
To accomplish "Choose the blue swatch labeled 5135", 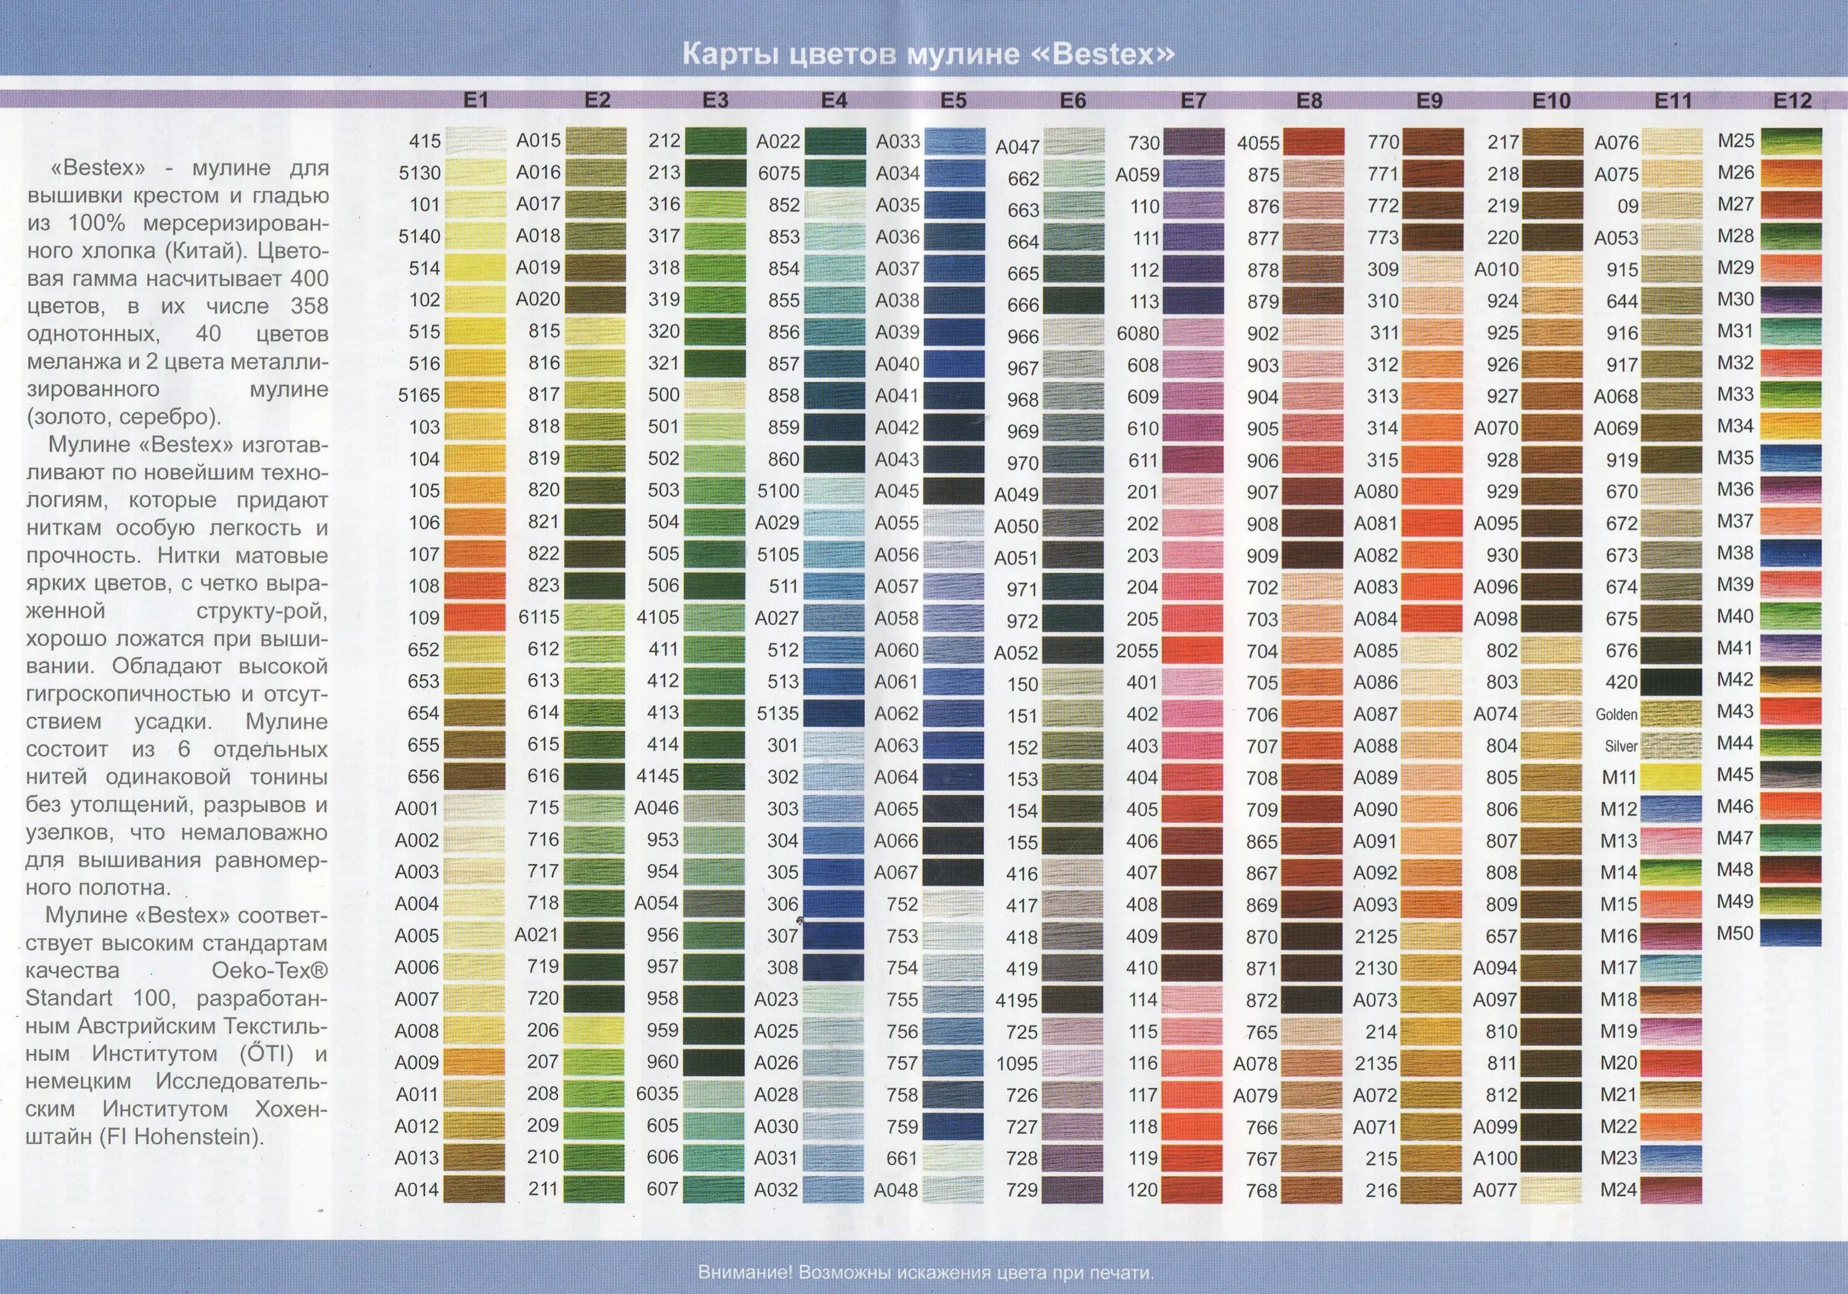I will (x=835, y=713).
